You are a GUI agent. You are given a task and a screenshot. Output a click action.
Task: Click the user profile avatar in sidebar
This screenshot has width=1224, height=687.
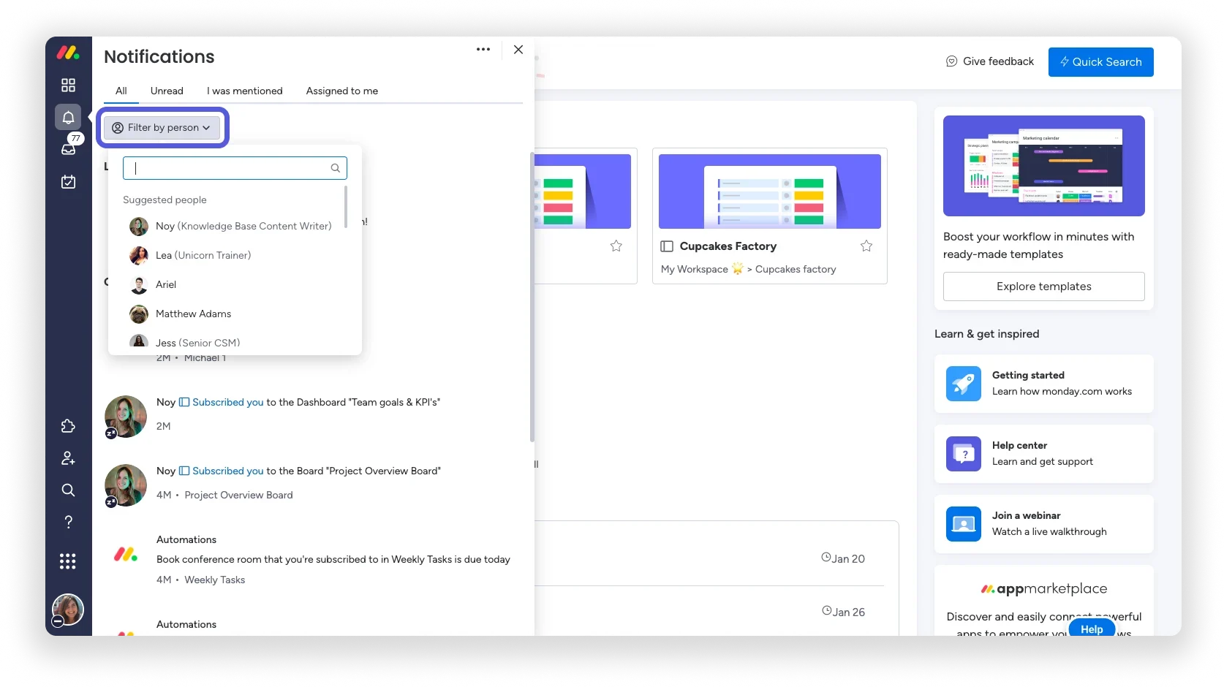coord(68,610)
